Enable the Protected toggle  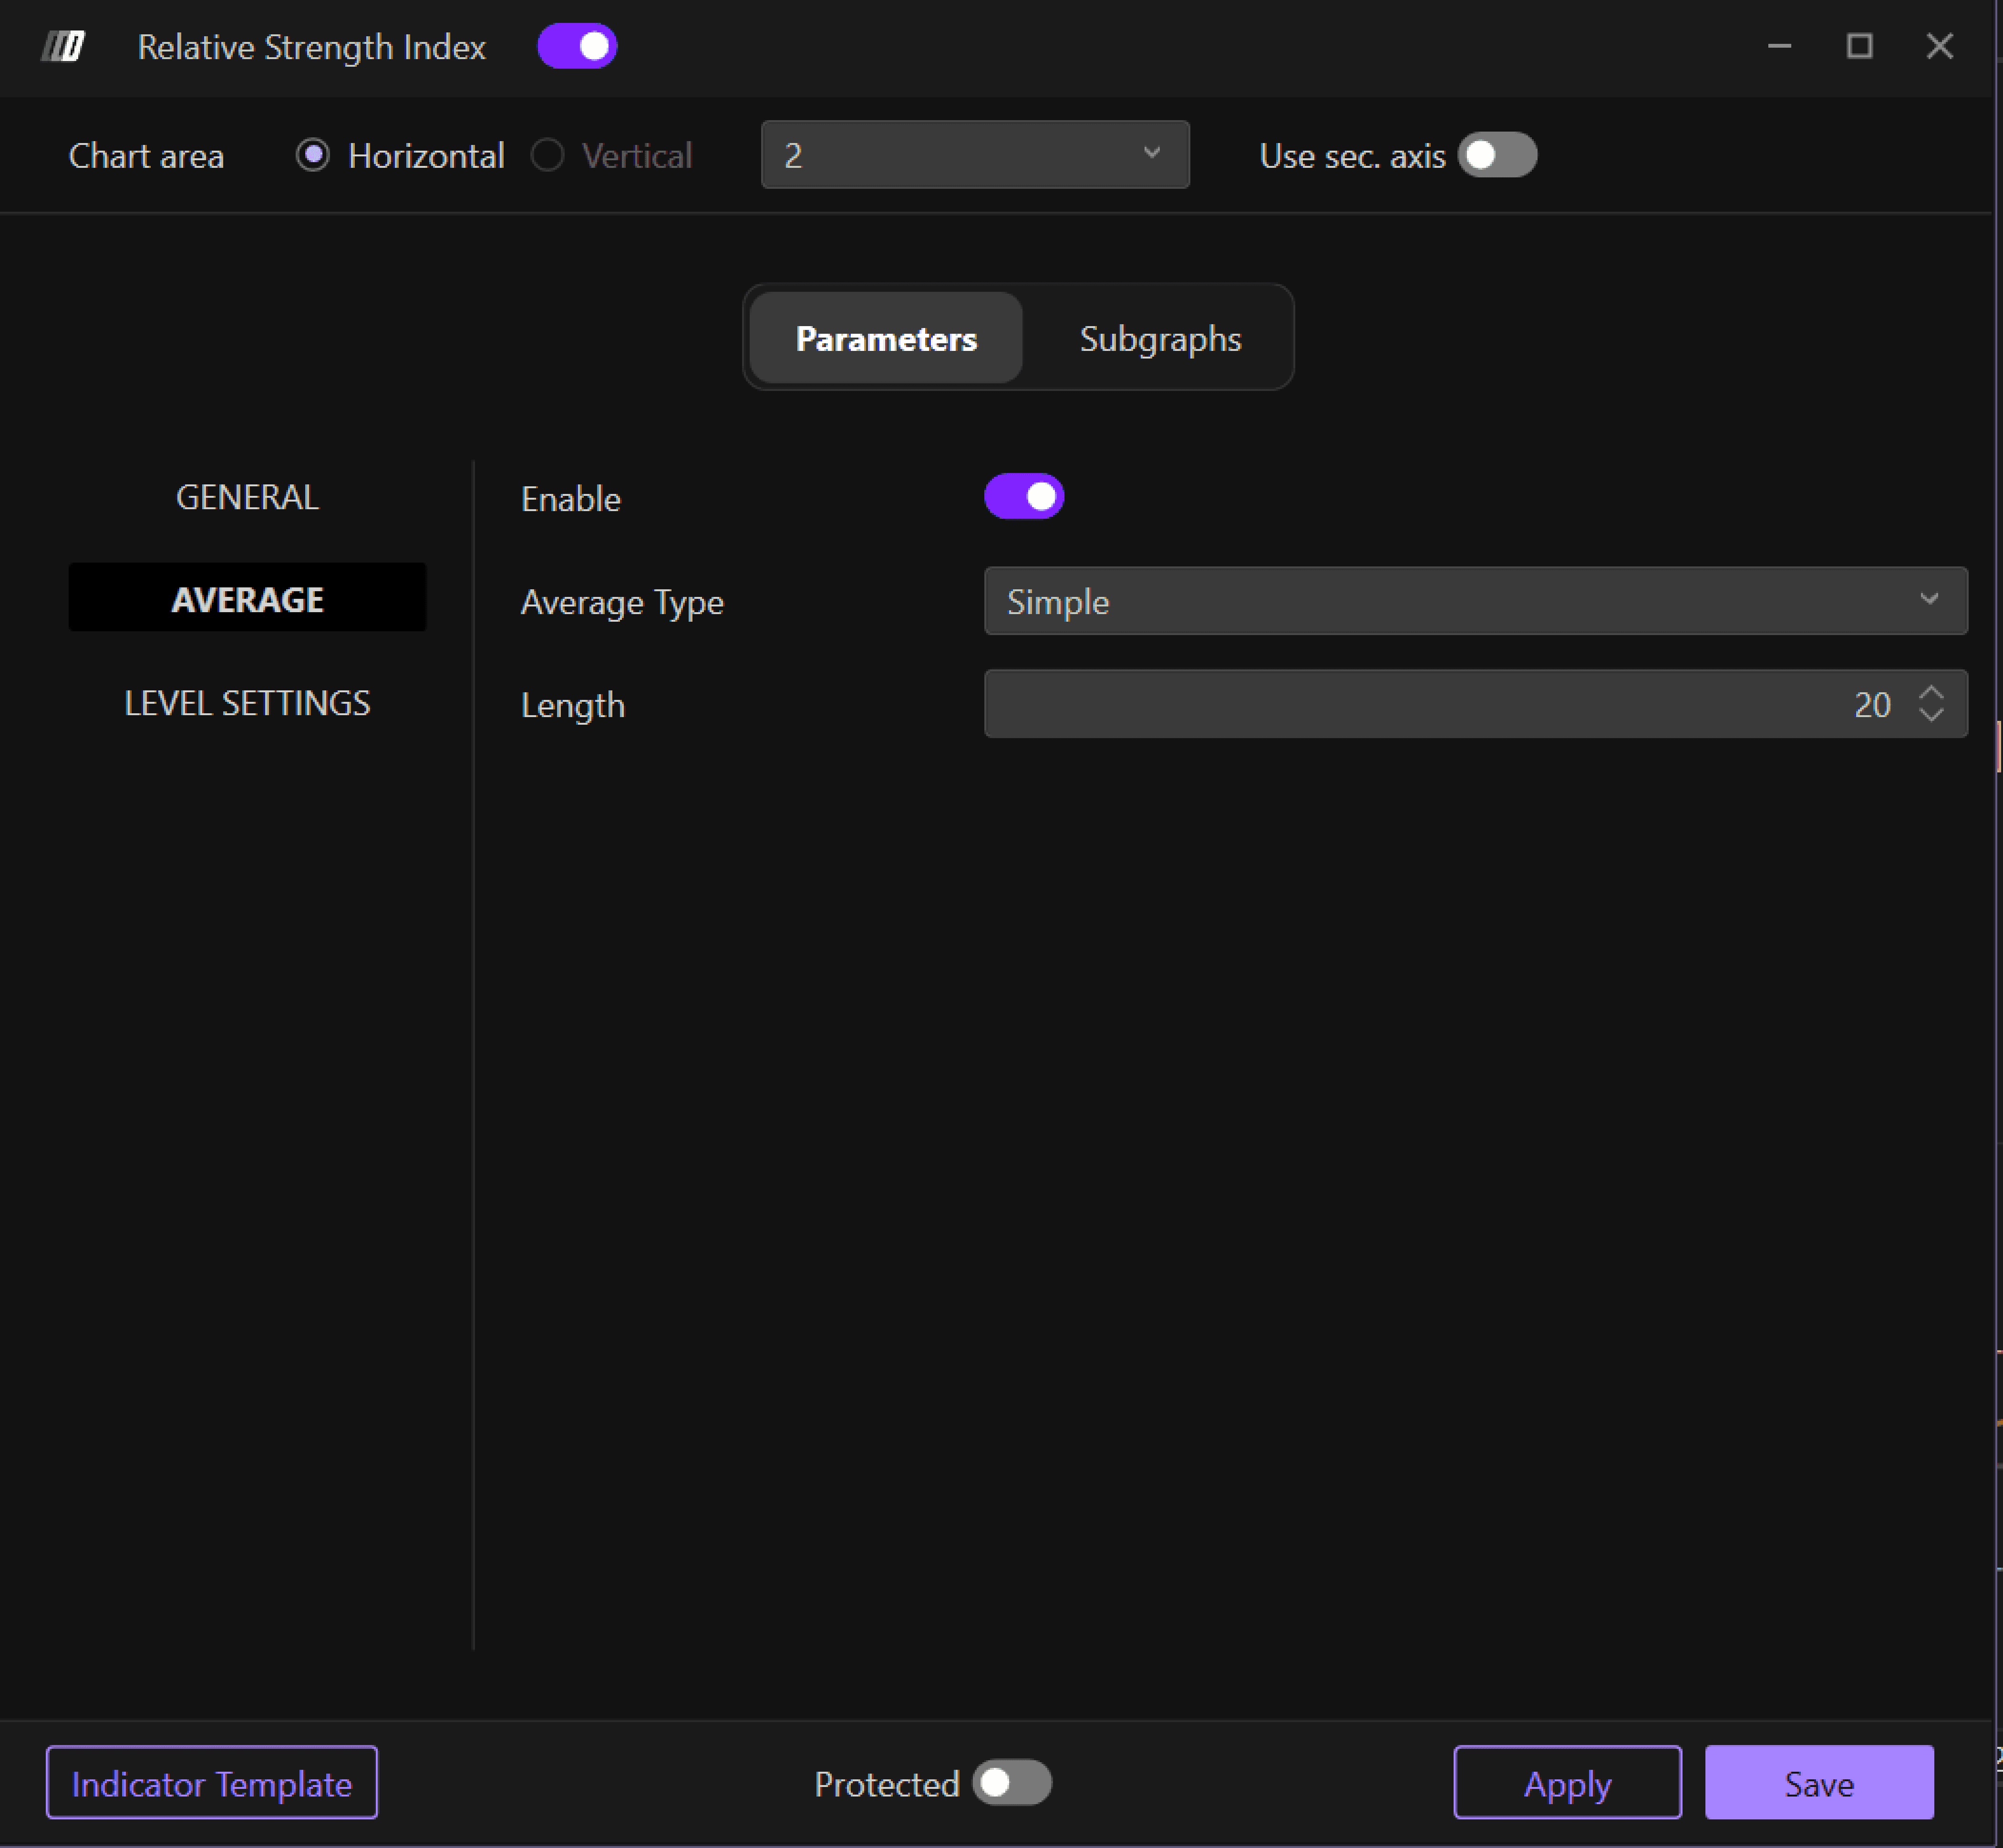[x=1011, y=1783]
